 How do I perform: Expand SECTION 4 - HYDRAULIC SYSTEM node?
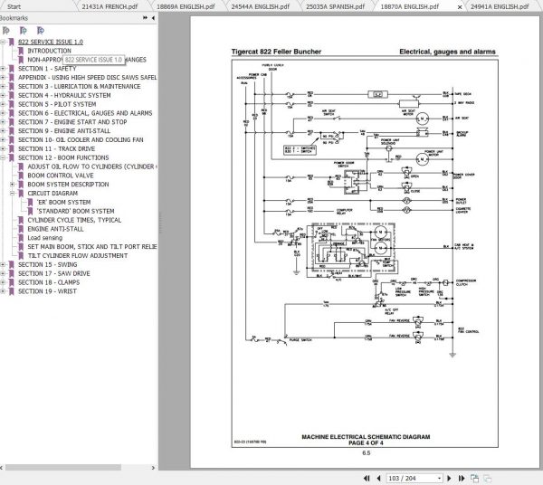[x=3, y=95]
